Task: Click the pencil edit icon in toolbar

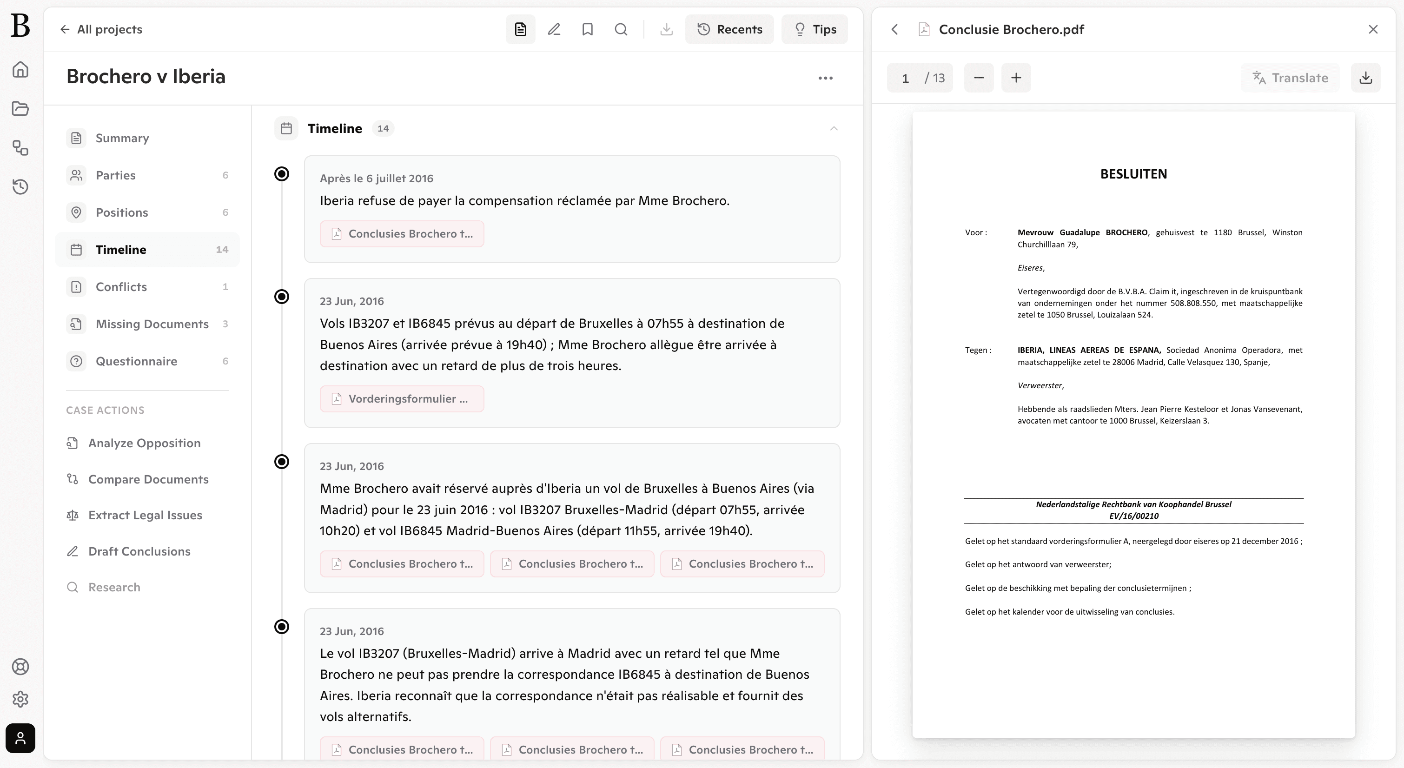Action: pos(554,29)
